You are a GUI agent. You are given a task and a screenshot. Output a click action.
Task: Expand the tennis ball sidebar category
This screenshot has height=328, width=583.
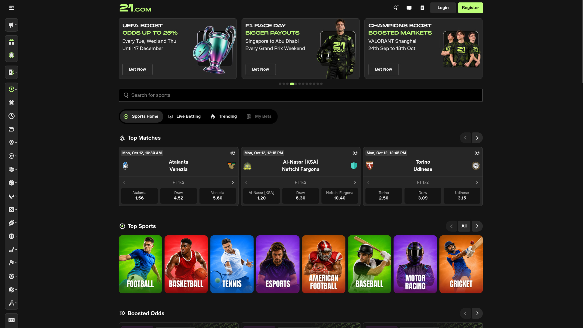[x=12, y=183]
